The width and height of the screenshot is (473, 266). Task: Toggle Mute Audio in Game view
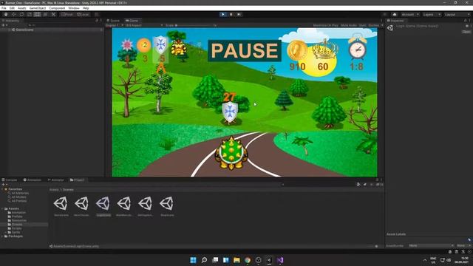click(349, 25)
